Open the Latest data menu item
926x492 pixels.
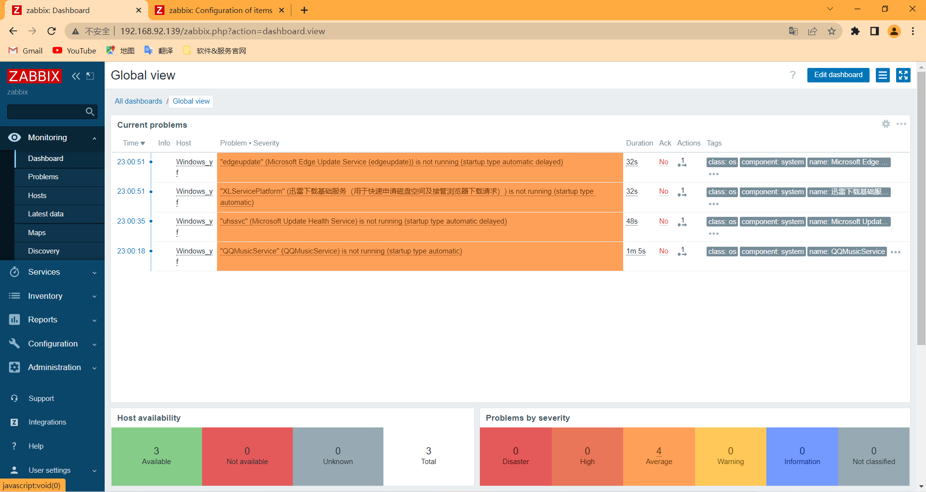(60, 214)
